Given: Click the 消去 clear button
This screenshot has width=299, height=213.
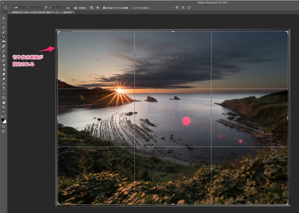Looking at the screenshot, I should (x=68, y=8).
